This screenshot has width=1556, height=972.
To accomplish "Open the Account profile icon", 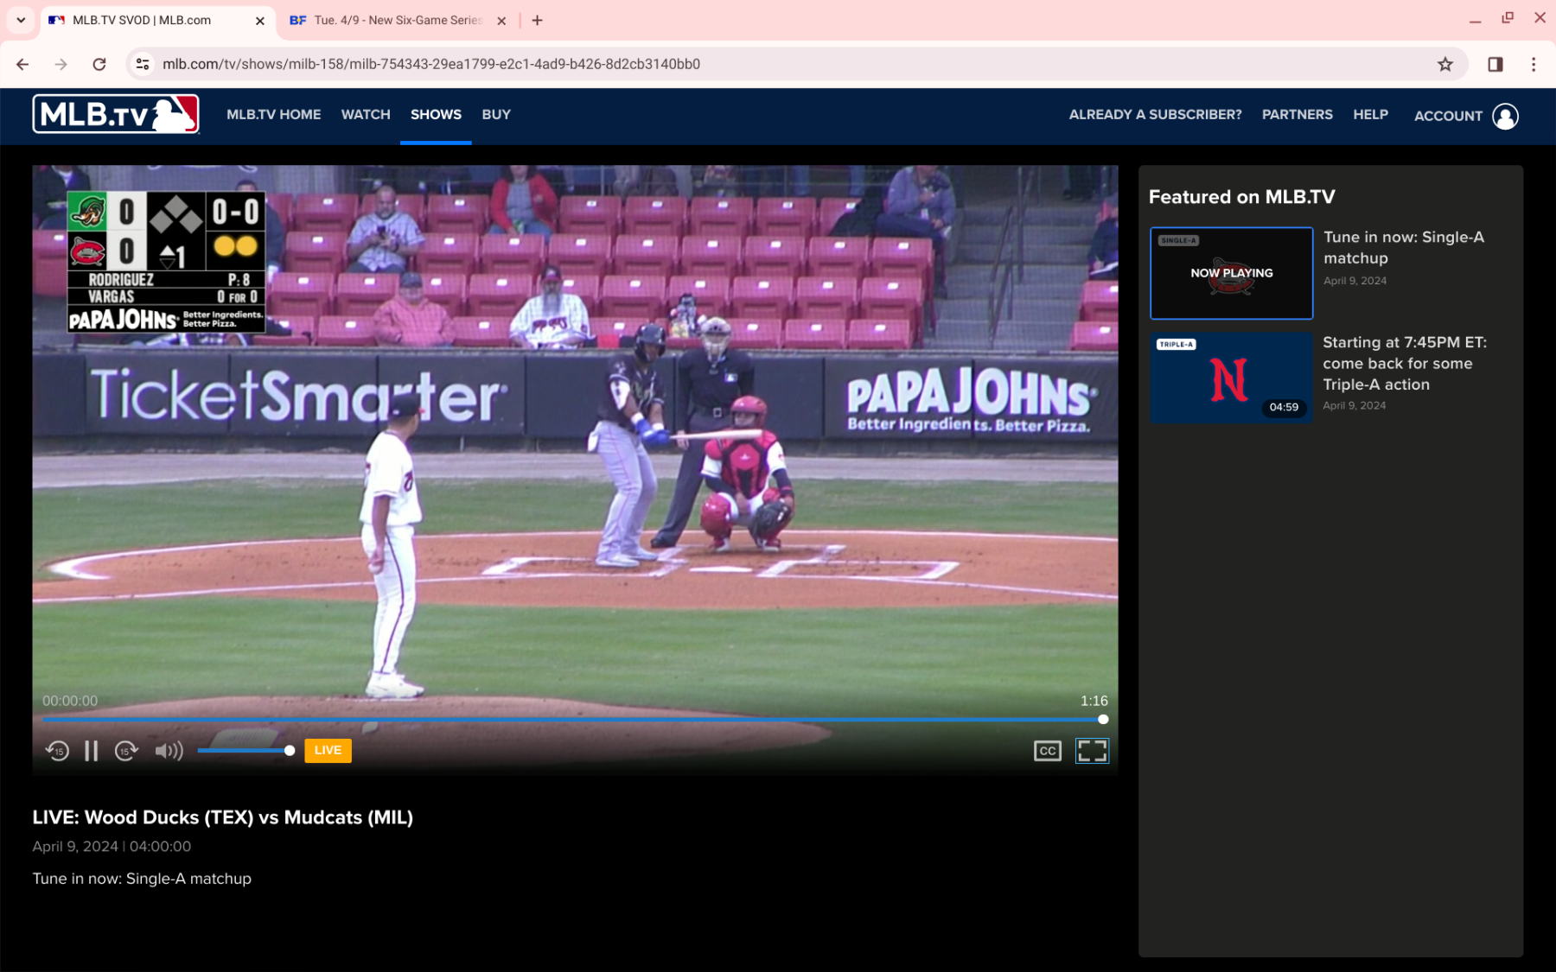I will (1505, 116).
